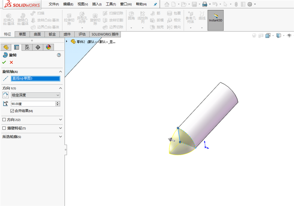Select the 扫描 sweep tool
The width and height of the screenshot is (294, 206).
37,13
